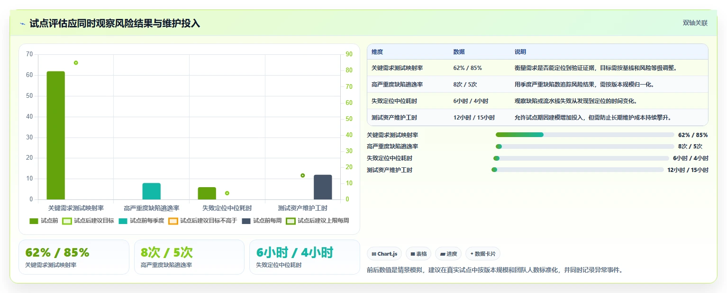Click the target point above 关键需求测试映射率 bar

tap(76, 63)
